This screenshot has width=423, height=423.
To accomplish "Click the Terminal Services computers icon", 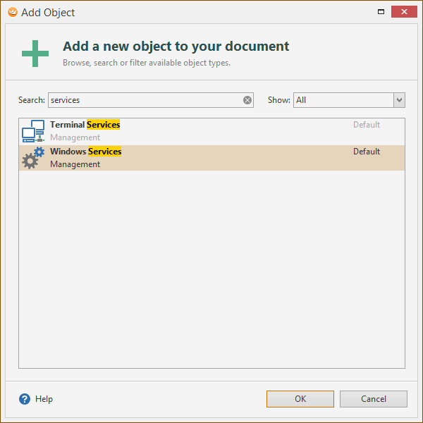I will pos(33,131).
